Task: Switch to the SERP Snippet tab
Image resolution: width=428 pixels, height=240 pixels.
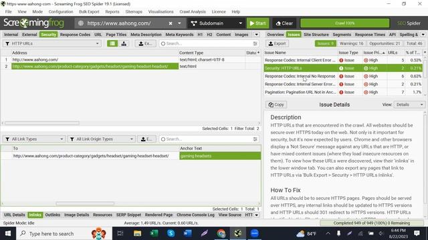Action: (x=128, y=215)
